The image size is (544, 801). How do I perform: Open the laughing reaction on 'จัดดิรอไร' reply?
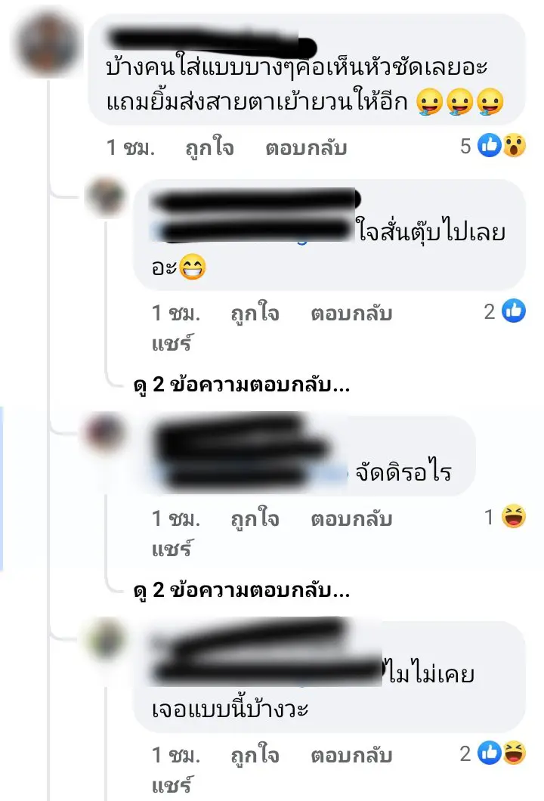point(513,517)
